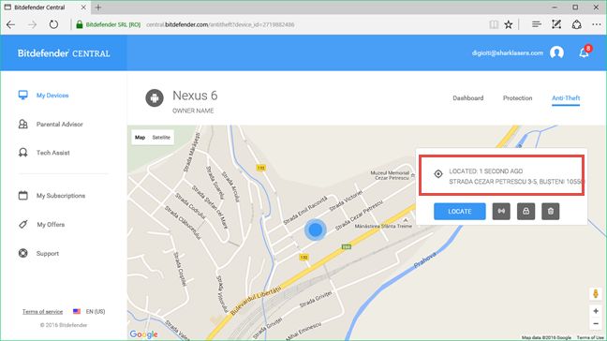This screenshot has height=341, width=607.
Task: Wipe the device using trash icon
Action: click(x=551, y=212)
